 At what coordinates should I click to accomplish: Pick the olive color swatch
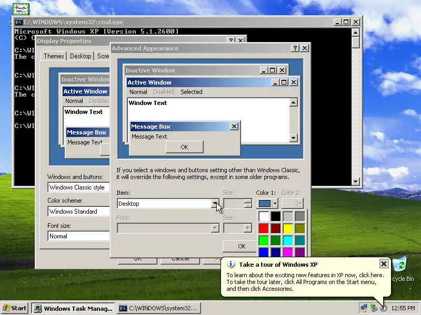coord(300,228)
